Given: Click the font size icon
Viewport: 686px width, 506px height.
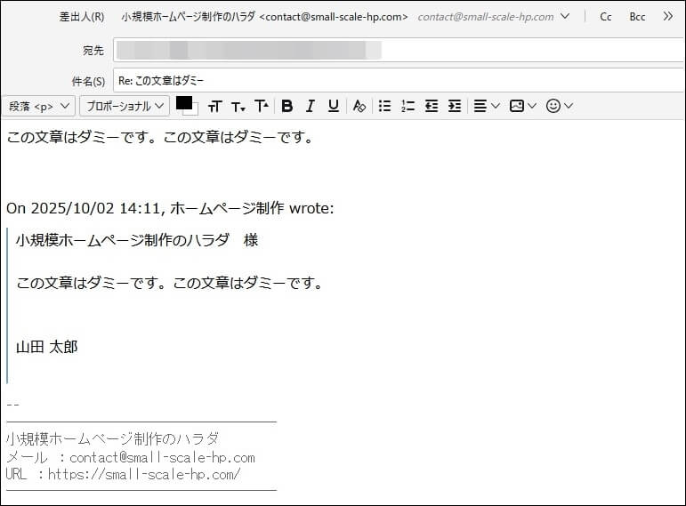Looking at the screenshot, I should pyautogui.click(x=214, y=107).
